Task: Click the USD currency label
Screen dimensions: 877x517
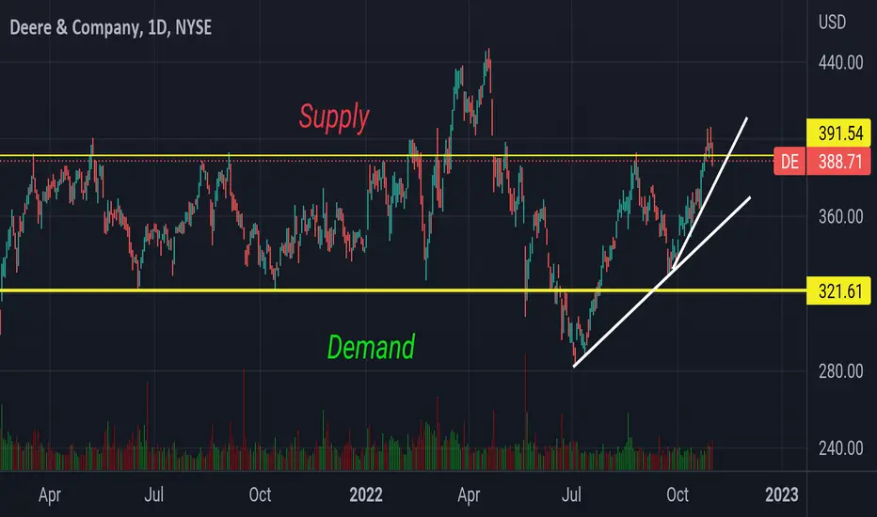Action: click(832, 23)
